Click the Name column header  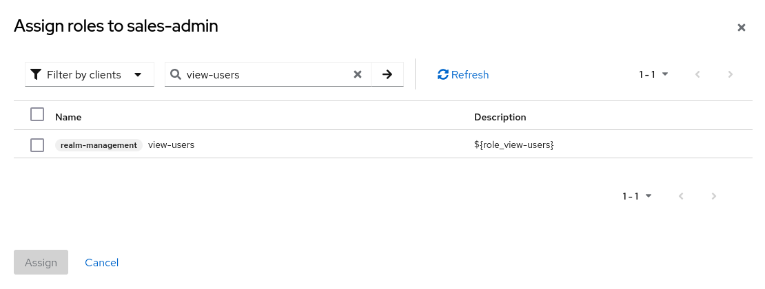click(x=68, y=117)
